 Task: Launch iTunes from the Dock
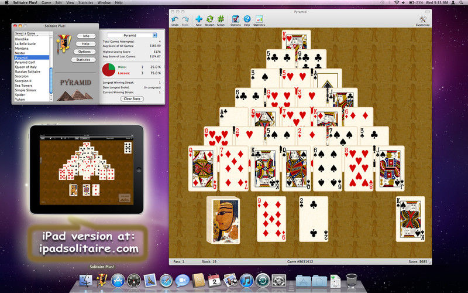246,280
